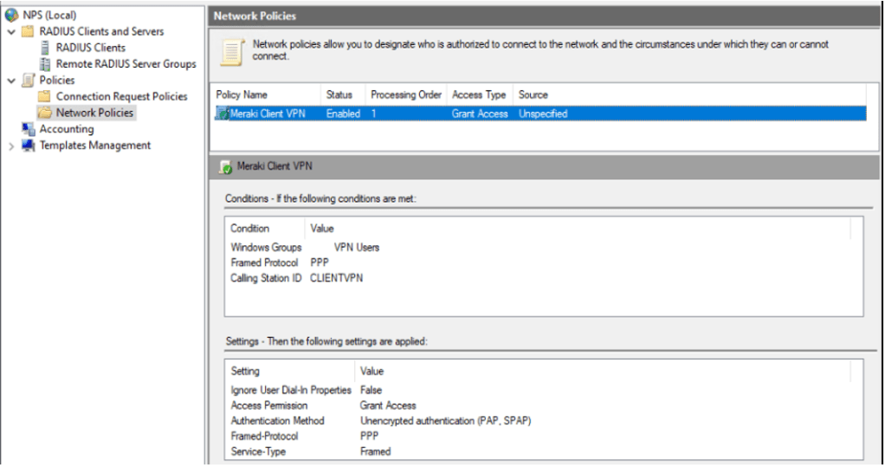The height and width of the screenshot is (467, 885).
Task: Click the RADIUS Clients server icon
Action: tap(45, 48)
